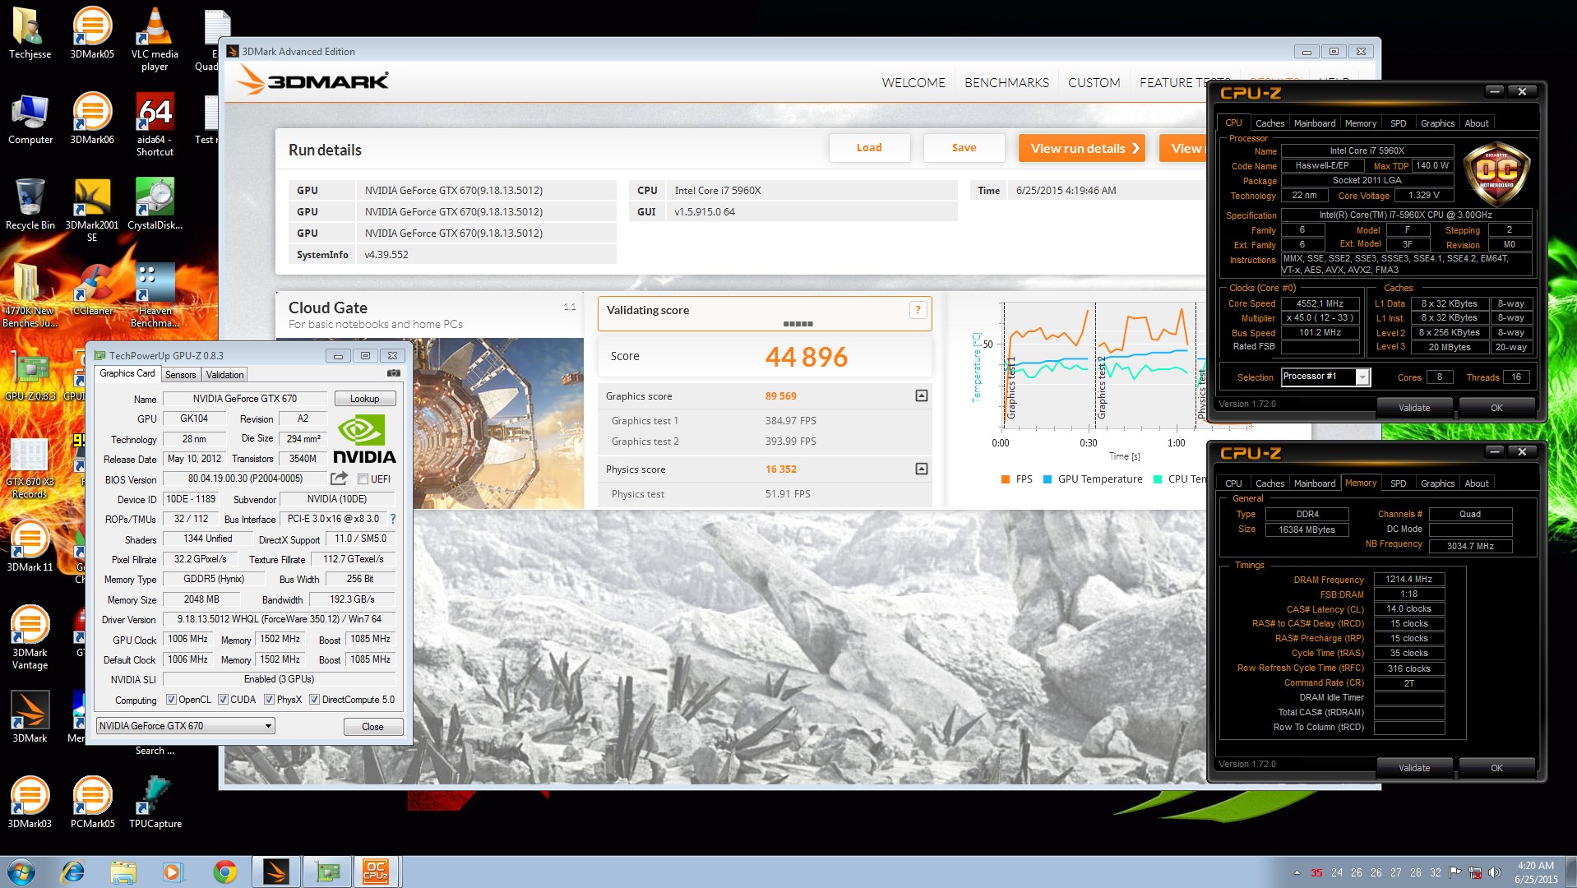Screen dimensions: 1577x888
Task: Click the Save button in Run details
Action: [x=964, y=148]
